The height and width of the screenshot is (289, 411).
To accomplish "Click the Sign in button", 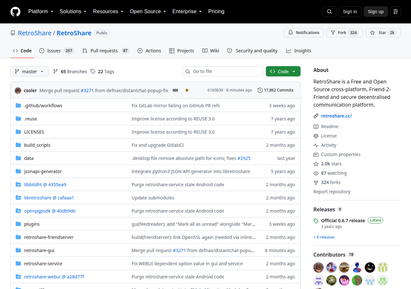I will pyautogui.click(x=350, y=12).
